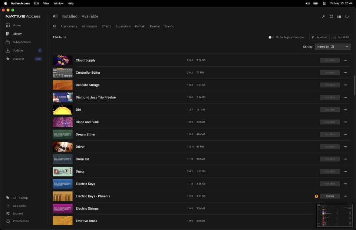Viewport: 356px width, 230px height.
Task: Click the Installed button for Duets
Action: (x=330, y=171)
